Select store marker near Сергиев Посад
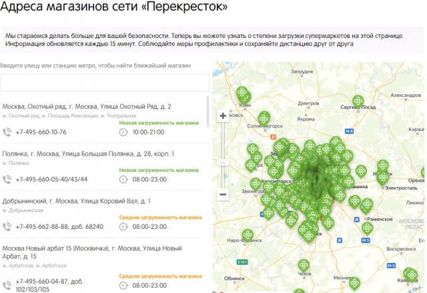The image size is (427, 293). click(x=358, y=101)
